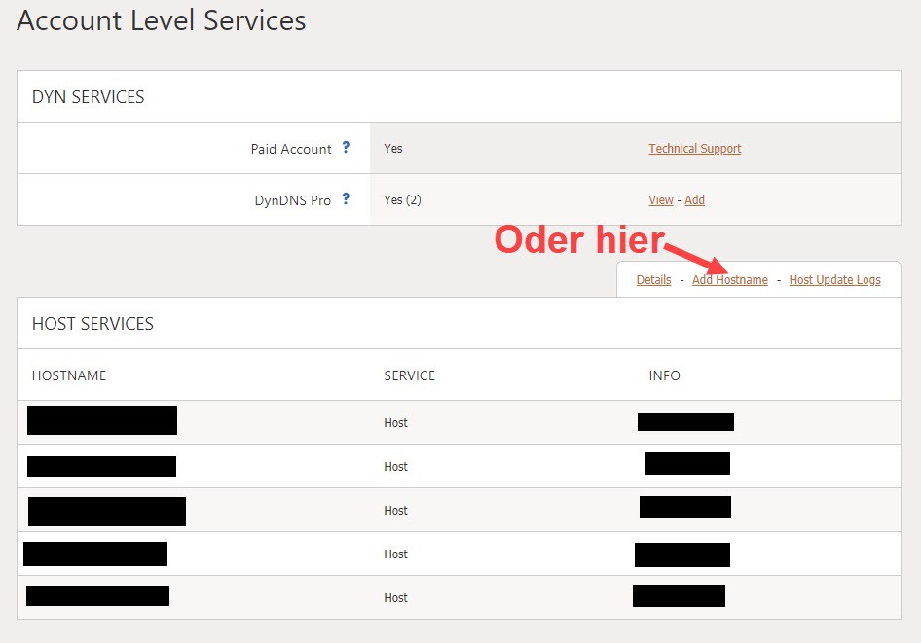Open the fourth redacted hostname entry
Screen dimensions: 921x643
95,554
